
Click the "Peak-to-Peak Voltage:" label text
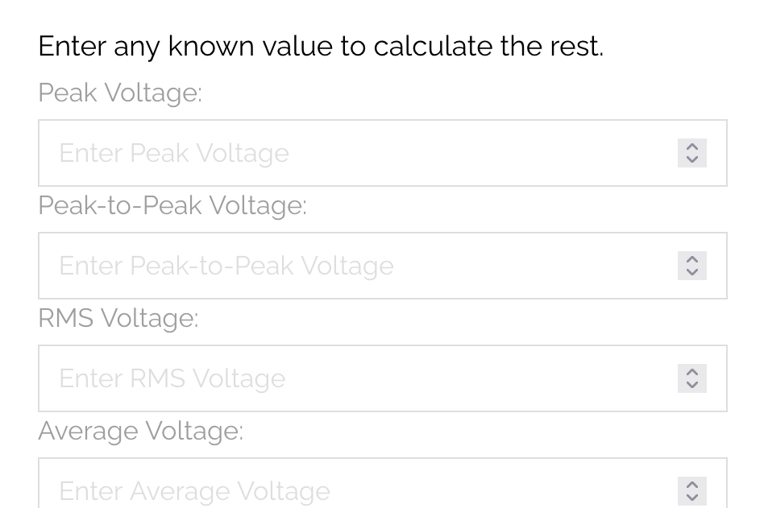point(172,205)
